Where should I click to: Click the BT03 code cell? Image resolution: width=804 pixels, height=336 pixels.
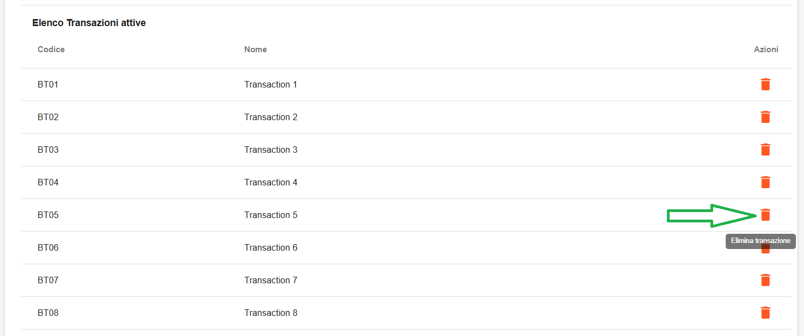point(48,150)
